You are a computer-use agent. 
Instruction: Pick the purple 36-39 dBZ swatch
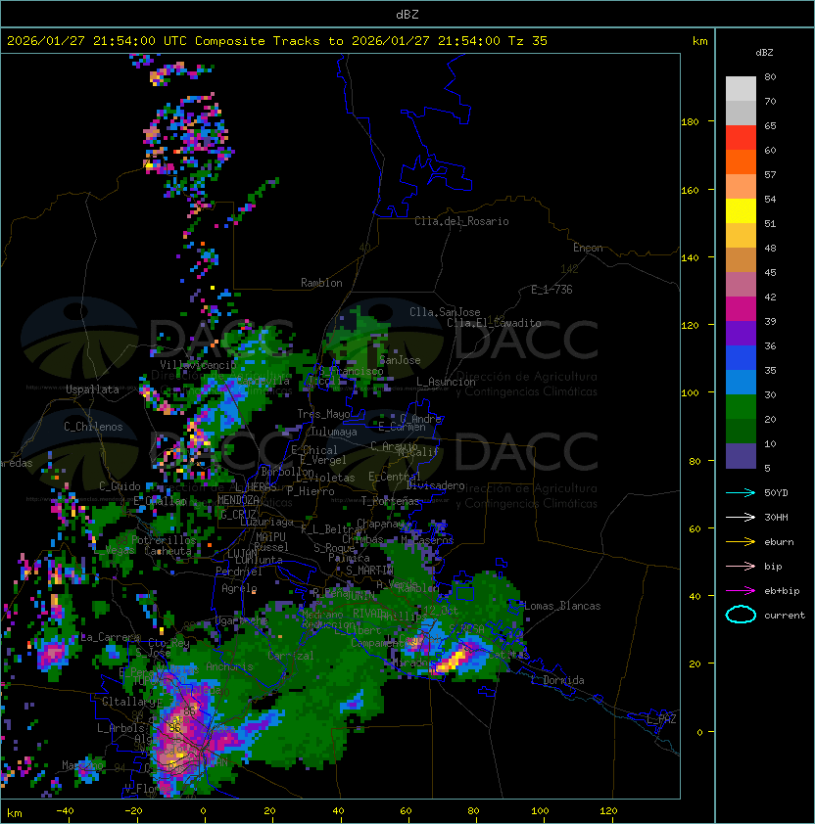click(x=741, y=333)
